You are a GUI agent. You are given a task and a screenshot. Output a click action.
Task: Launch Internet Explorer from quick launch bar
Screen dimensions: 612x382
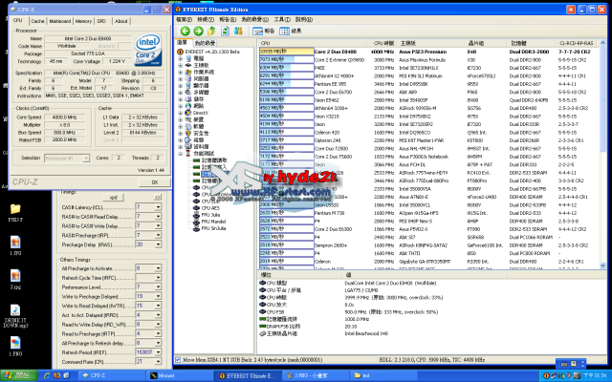pos(47,375)
